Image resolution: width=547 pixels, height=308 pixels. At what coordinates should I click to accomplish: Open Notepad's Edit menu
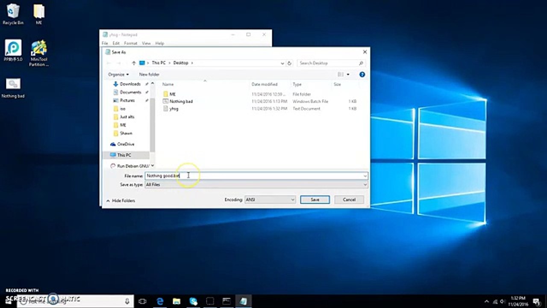click(x=116, y=43)
